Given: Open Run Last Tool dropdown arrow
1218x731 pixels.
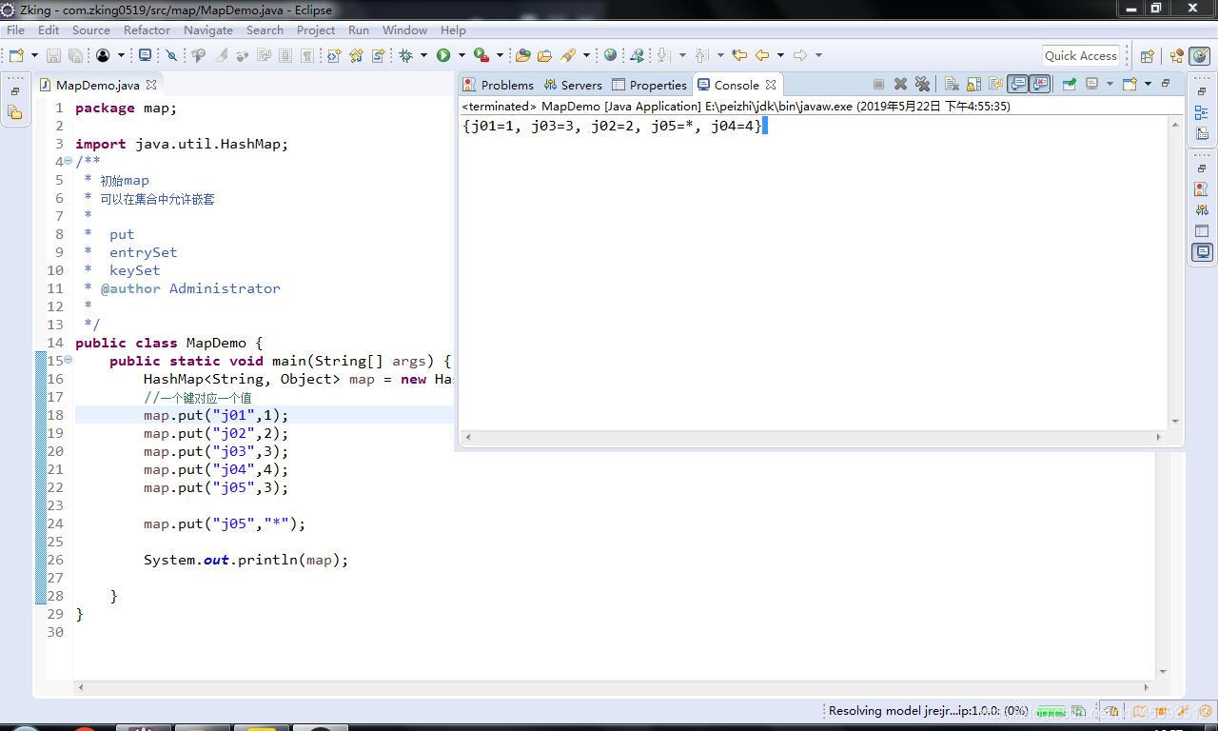Looking at the screenshot, I should (500, 55).
